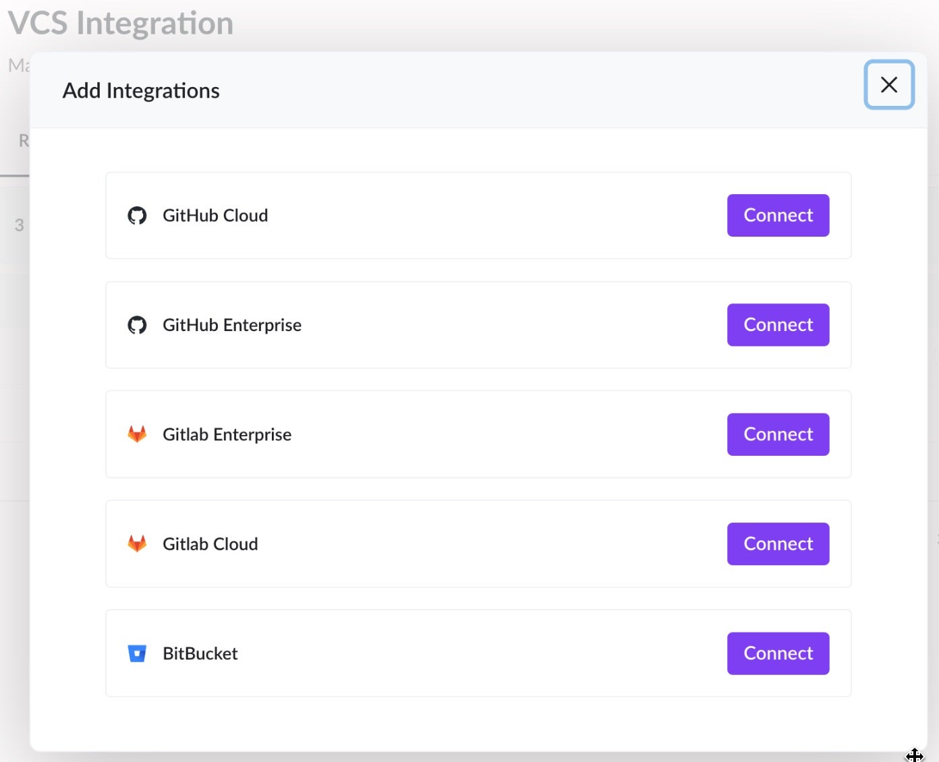
Task: Click the dimmed number 3 in background row
Action: pyautogui.click(x=19, y=225)
